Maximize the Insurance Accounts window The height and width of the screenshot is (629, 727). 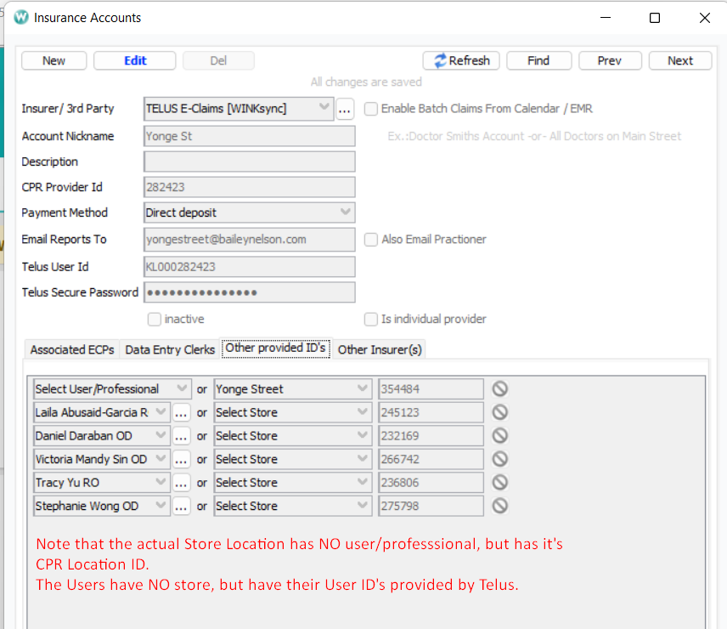point(655,18)
